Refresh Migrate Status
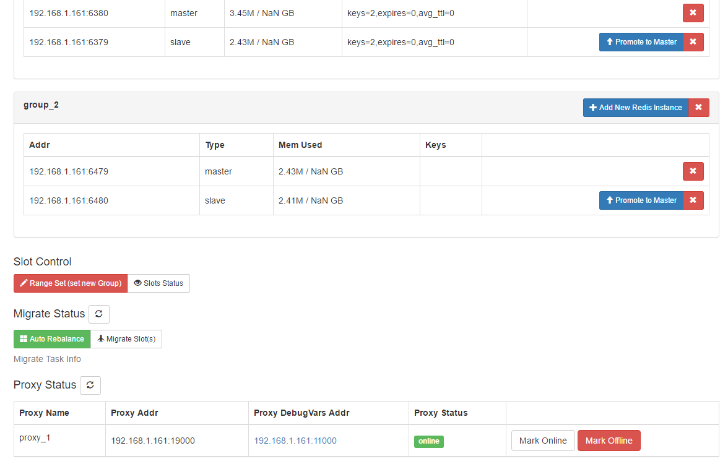This screenshot has height=469, width=728. 99,314
